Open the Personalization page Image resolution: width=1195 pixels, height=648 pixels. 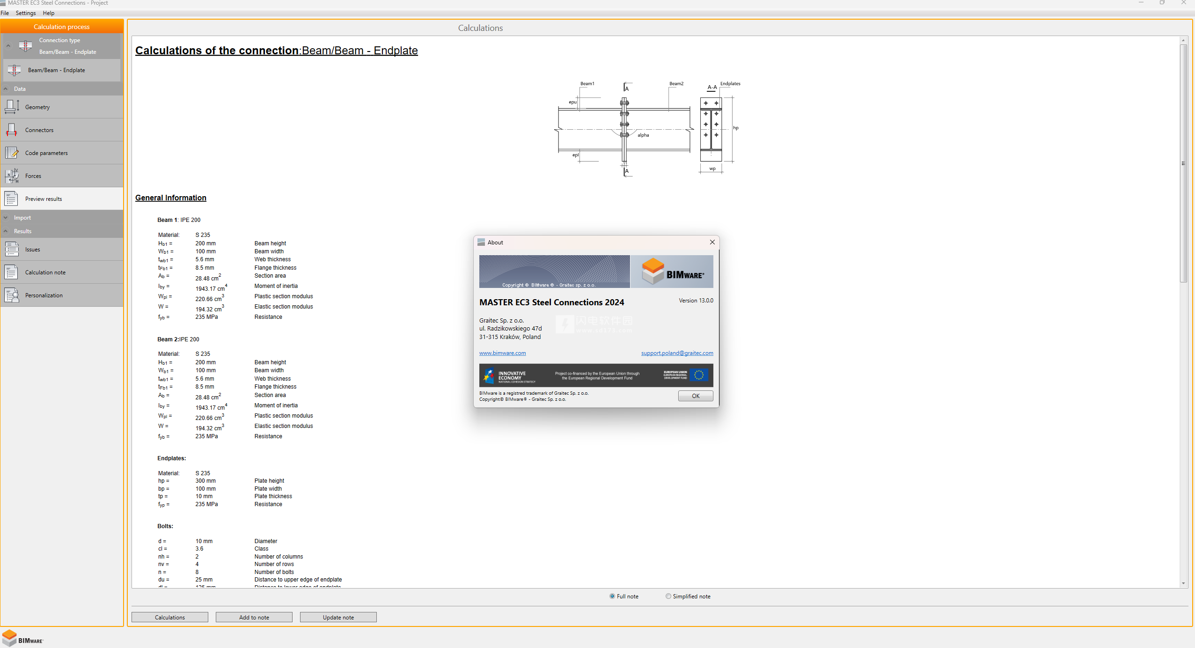(x=62, y=295)
